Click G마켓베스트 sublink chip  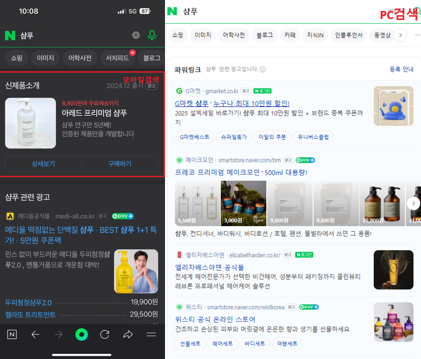tap(194, 137)
